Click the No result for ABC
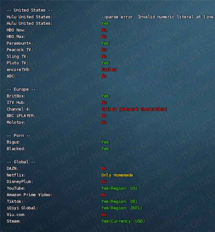Image resolution: width=215 pixels, height=232 pixels. 104,76
